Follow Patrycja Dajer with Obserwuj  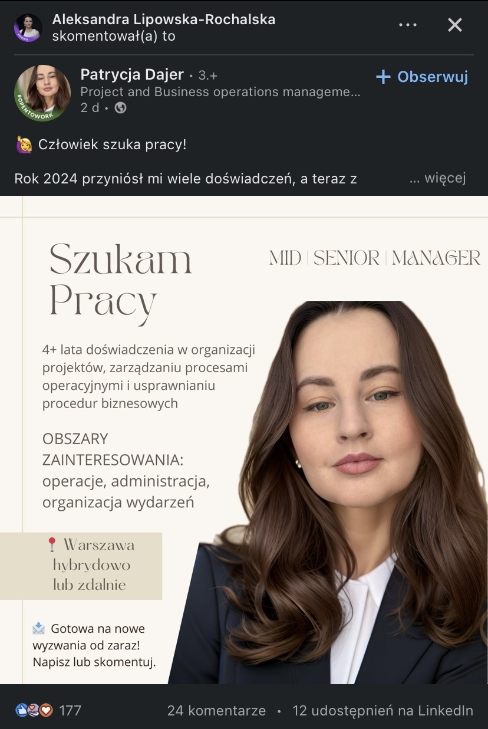click(422, 77)
